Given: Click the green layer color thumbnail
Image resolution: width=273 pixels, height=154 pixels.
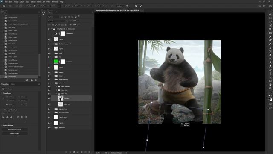Looking at the screenshot, I should (x=56, y=62).
